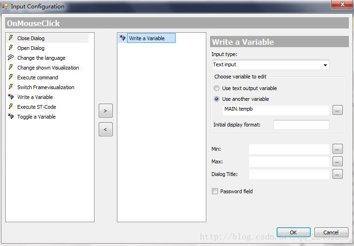
Task: Click the Initial display format field
Action: 301,125
